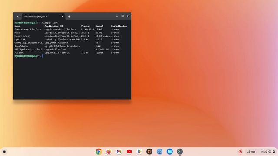The width and height of the screenshot is (278, 156).
Task: Launch Firefox from the shelf
Action: click(x=109, y=152)
